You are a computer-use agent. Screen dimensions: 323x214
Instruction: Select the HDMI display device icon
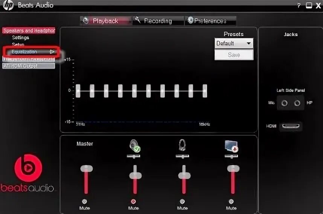[x=231, y=146]
